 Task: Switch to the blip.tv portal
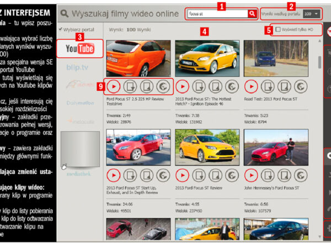77,68
